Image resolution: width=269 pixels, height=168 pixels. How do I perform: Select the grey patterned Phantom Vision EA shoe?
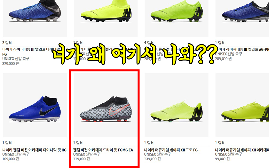[x=106, y=105]
